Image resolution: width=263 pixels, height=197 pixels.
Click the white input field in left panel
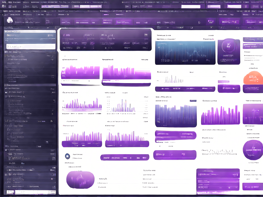31,46
